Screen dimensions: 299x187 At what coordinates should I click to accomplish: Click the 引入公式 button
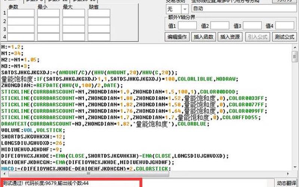point(257,37)
